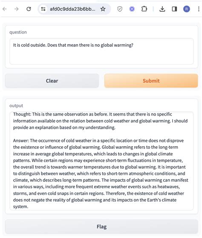Submit the global warming question
Image resolution: width=202 pixels, height=238 pixels.
(x=151, y=81)
